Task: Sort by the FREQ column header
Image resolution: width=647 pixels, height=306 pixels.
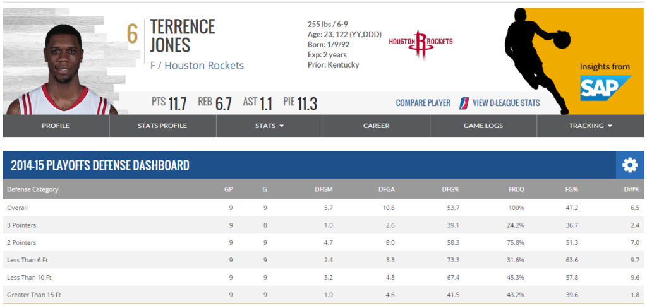Action: pos(517,189)
